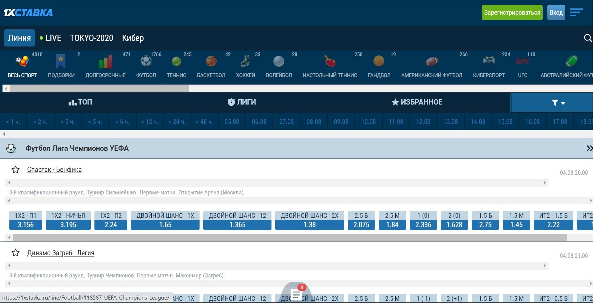Click the sports list horizontal scrollbar thumb
Image resolution: width=593 pixels, height=303 pixels.
pyautogui.click(x=99, y=89)
